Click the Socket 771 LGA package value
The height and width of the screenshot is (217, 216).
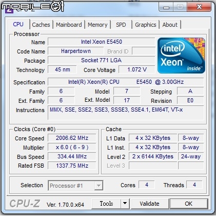click(x=102, y=60)
